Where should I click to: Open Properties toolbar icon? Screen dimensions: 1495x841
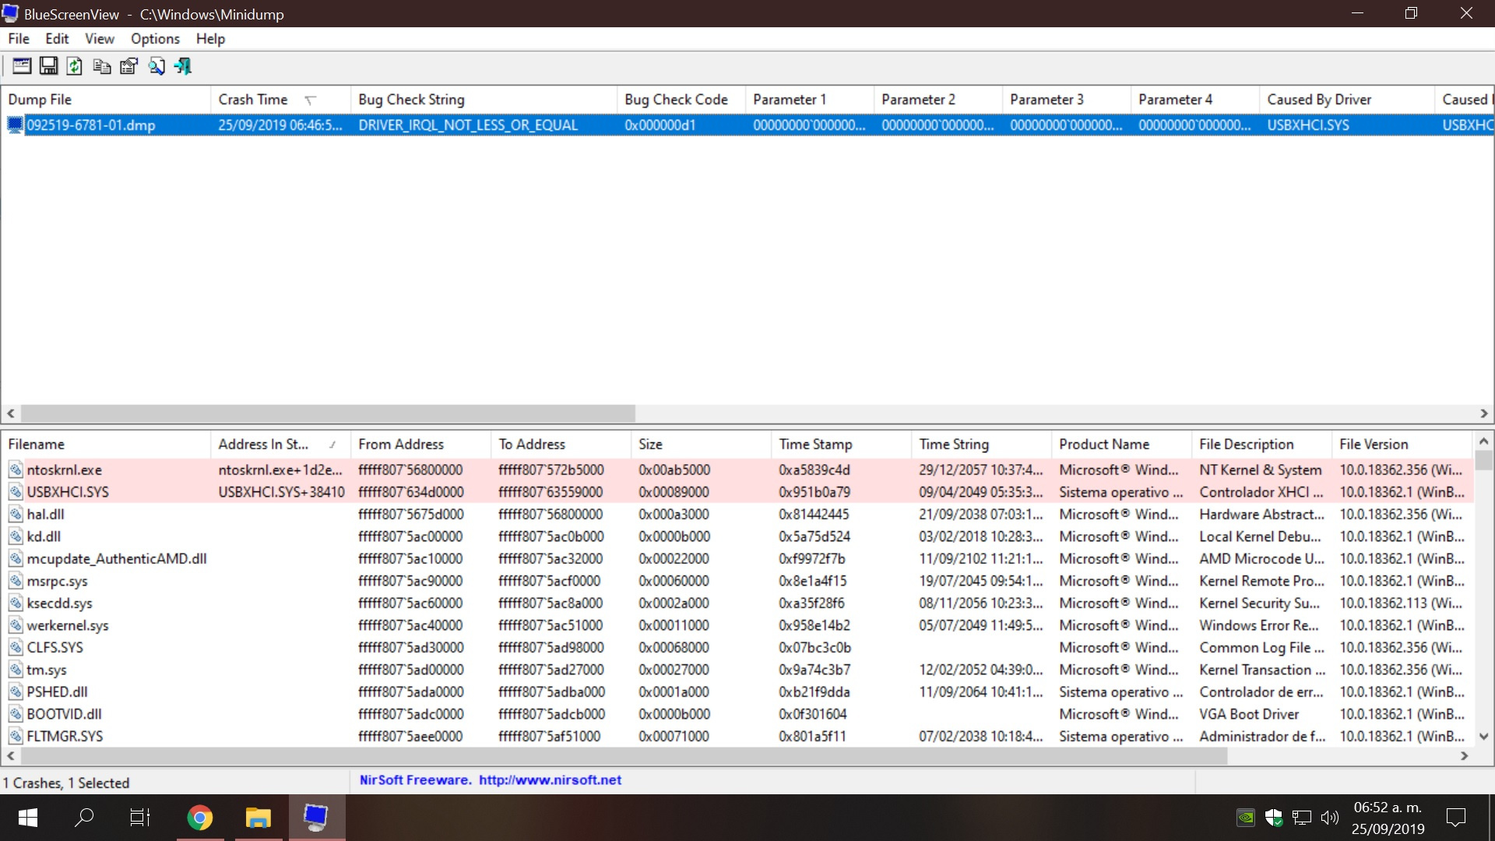click(128, 66)
